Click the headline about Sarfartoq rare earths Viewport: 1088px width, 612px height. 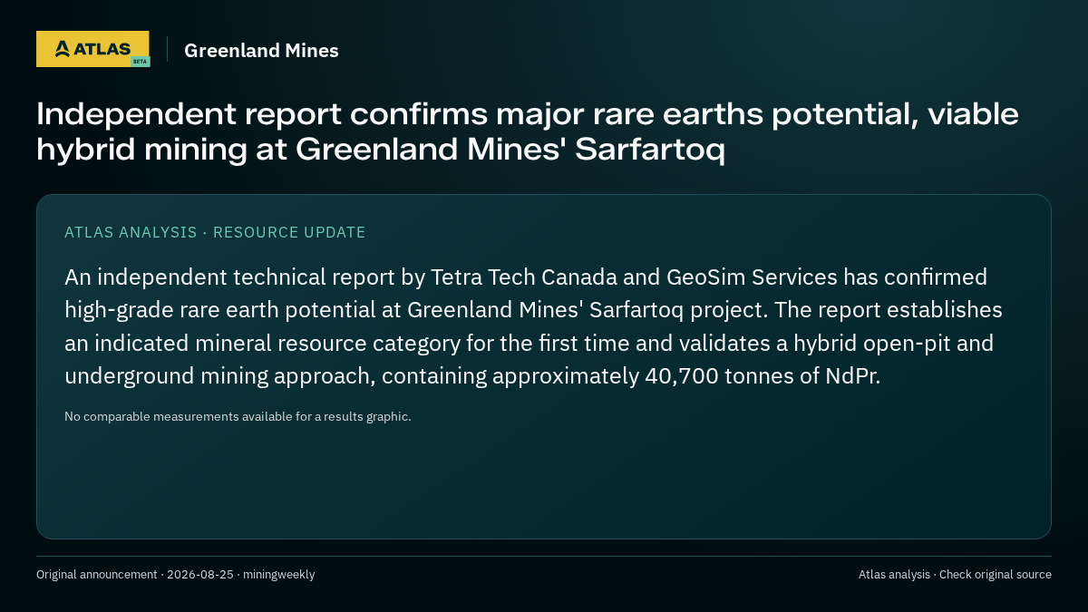(528, 131)
